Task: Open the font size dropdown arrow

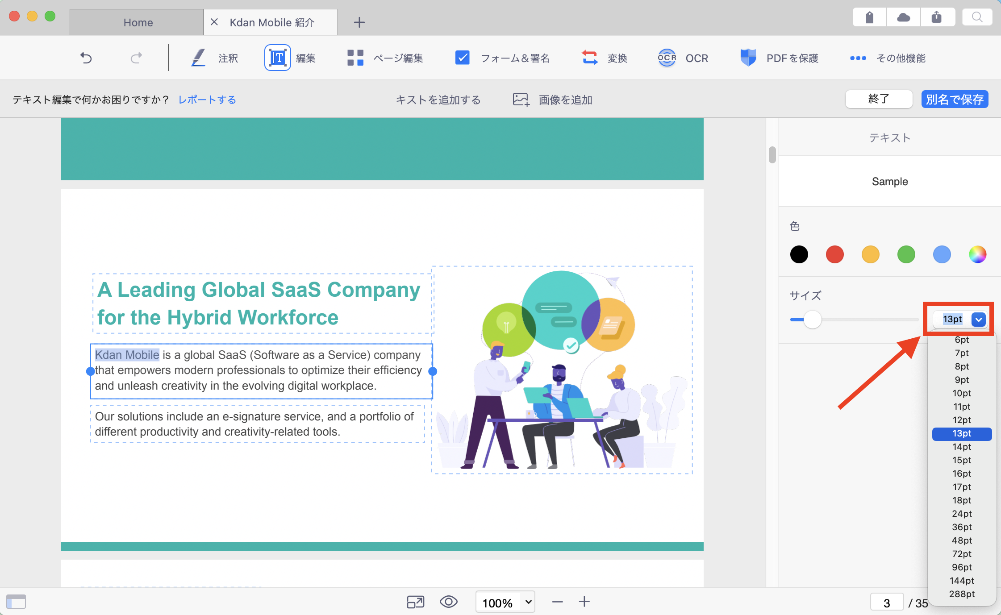Action: pyautogui.click(x=979, y=320)
